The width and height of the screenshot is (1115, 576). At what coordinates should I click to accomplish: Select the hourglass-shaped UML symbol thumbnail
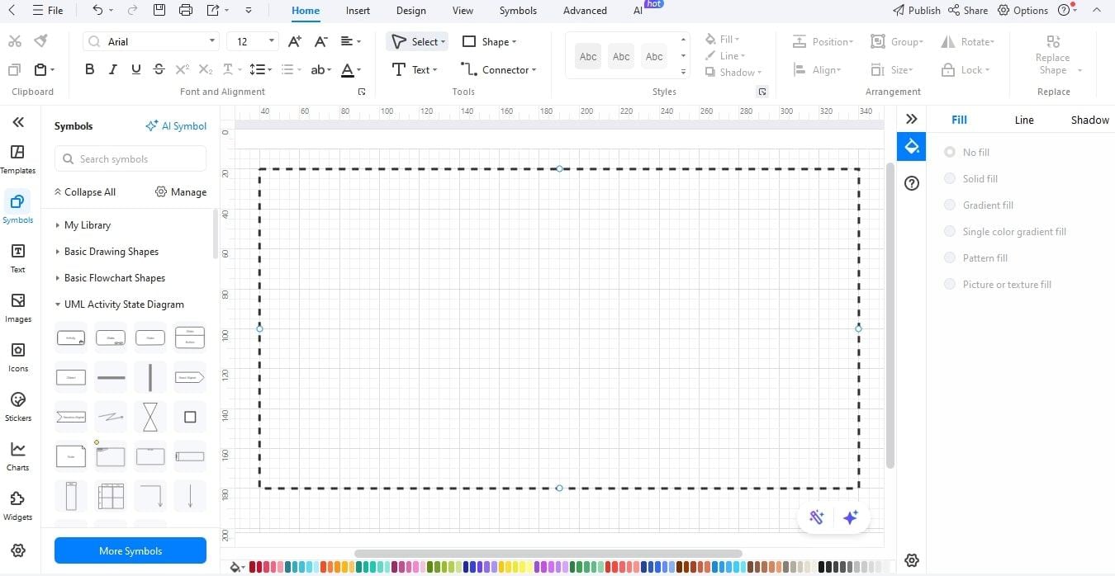(x=150, y=417)
